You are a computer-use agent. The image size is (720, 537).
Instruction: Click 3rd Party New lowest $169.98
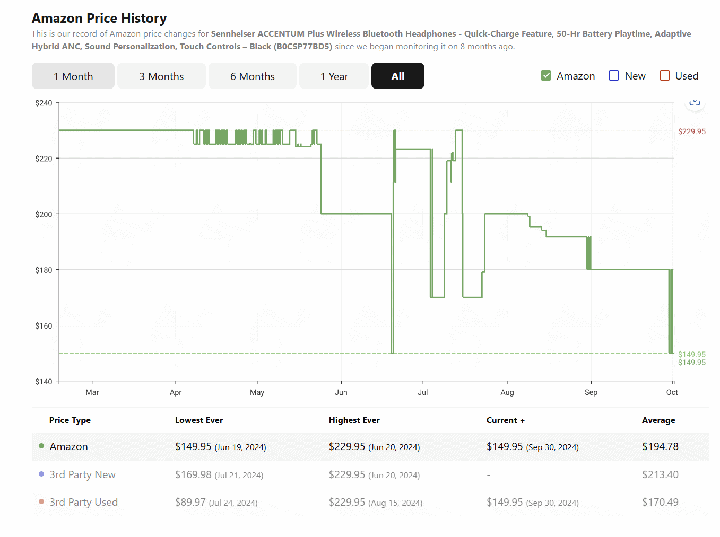[x=219, y=474]
